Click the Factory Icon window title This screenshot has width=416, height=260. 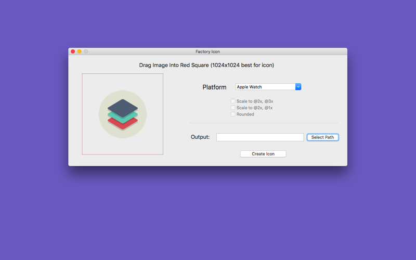point(207,51)
